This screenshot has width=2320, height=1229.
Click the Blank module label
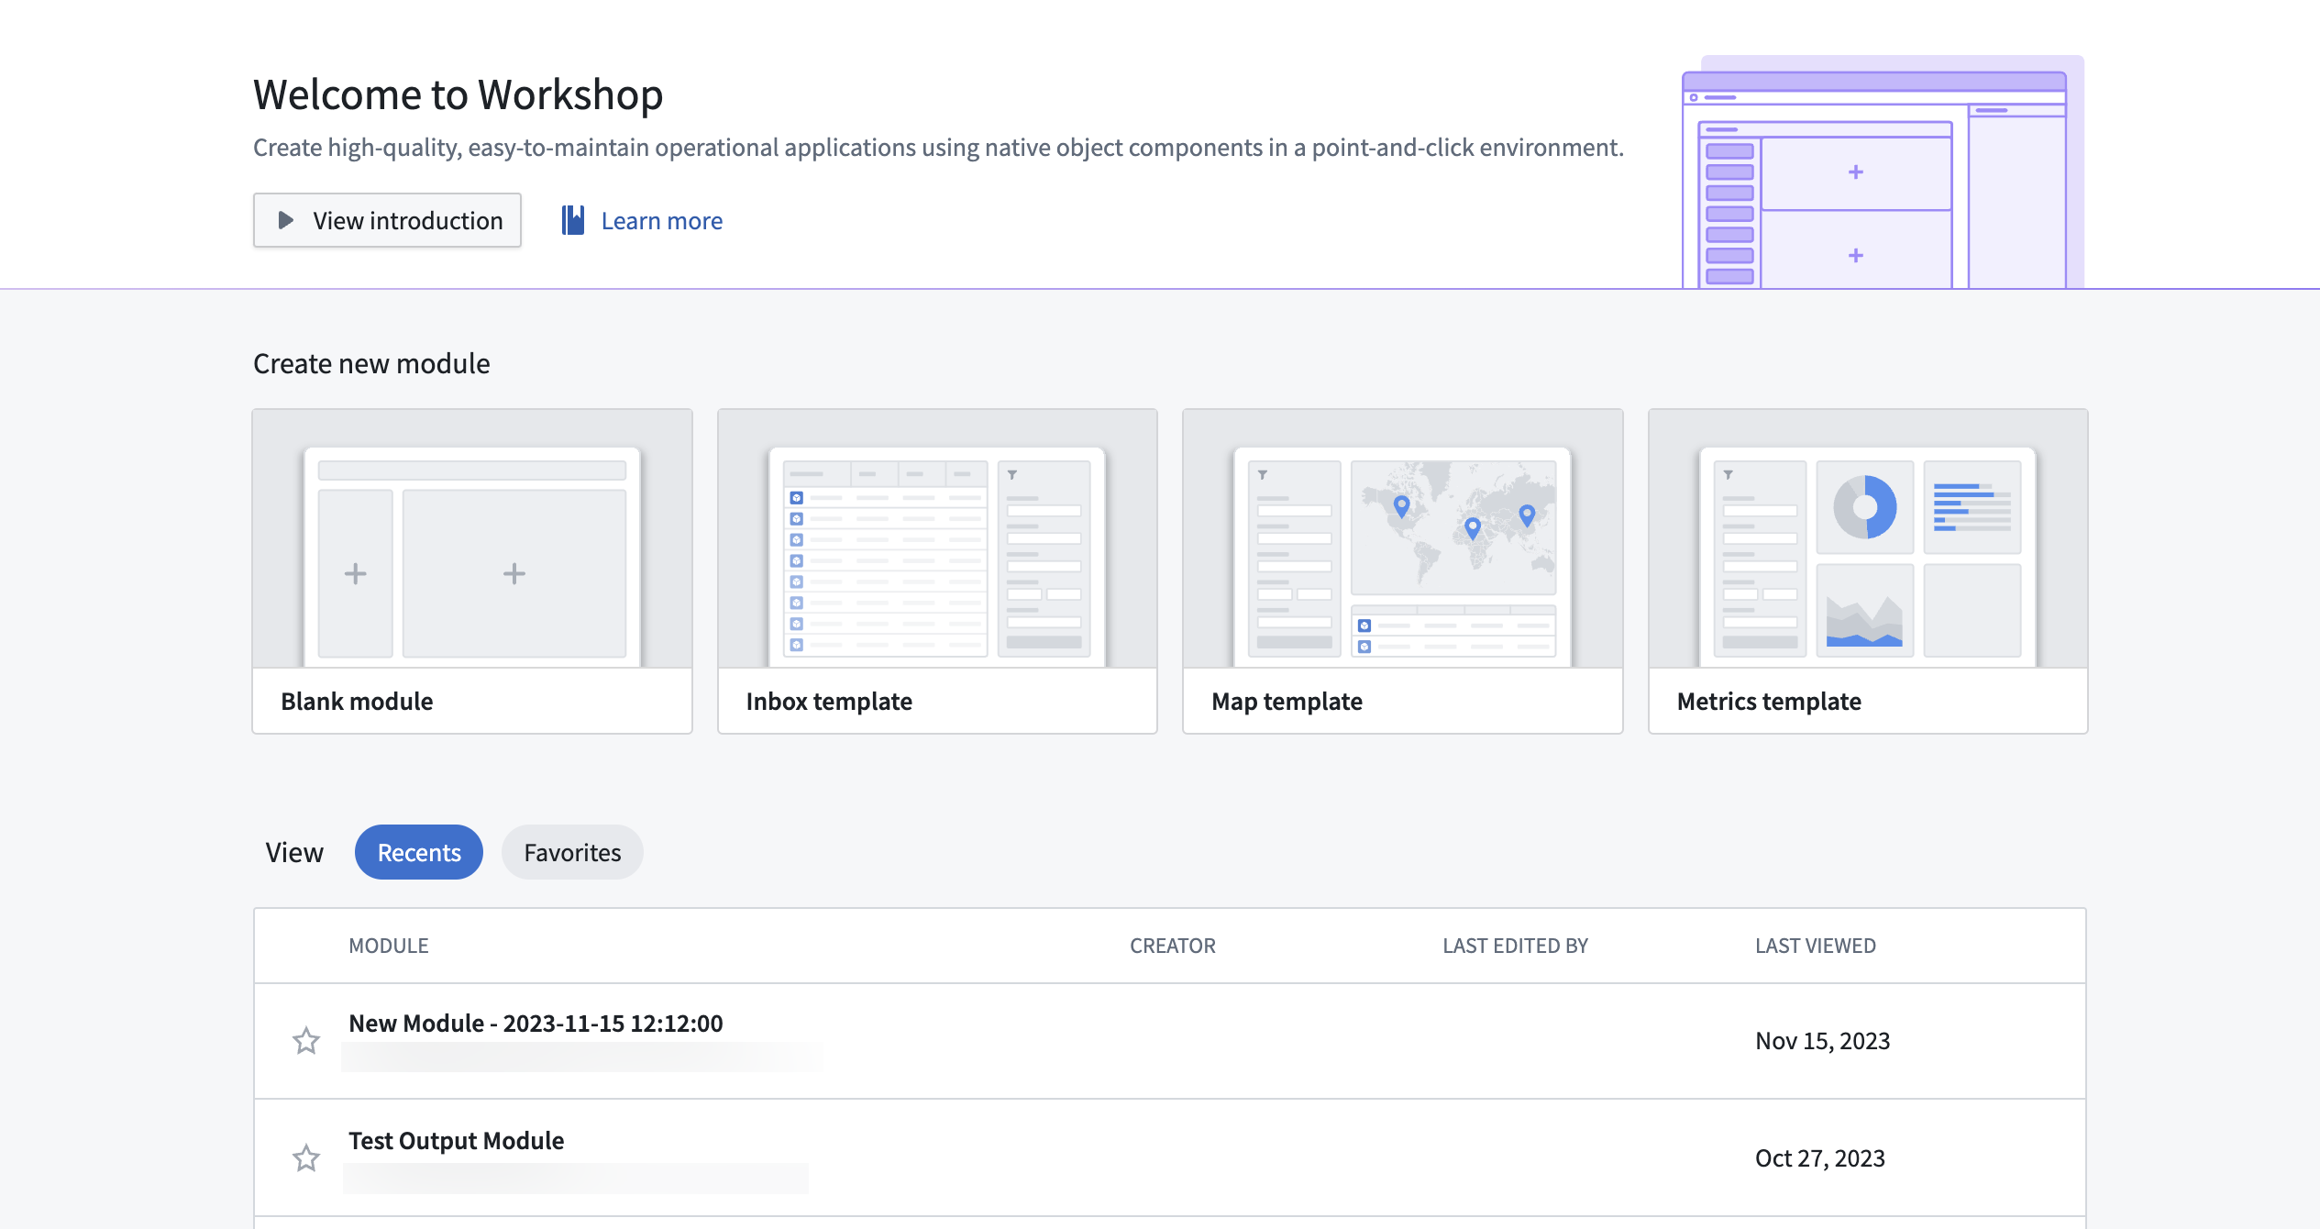pos(357,701)
